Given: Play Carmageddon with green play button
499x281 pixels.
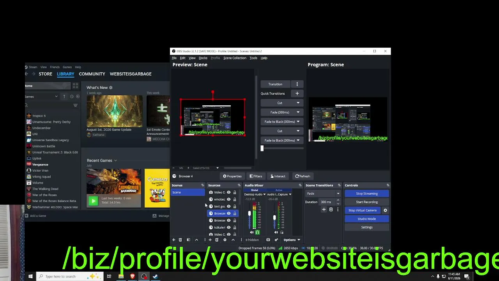Looking at the screenshot, I should [93, 201].
